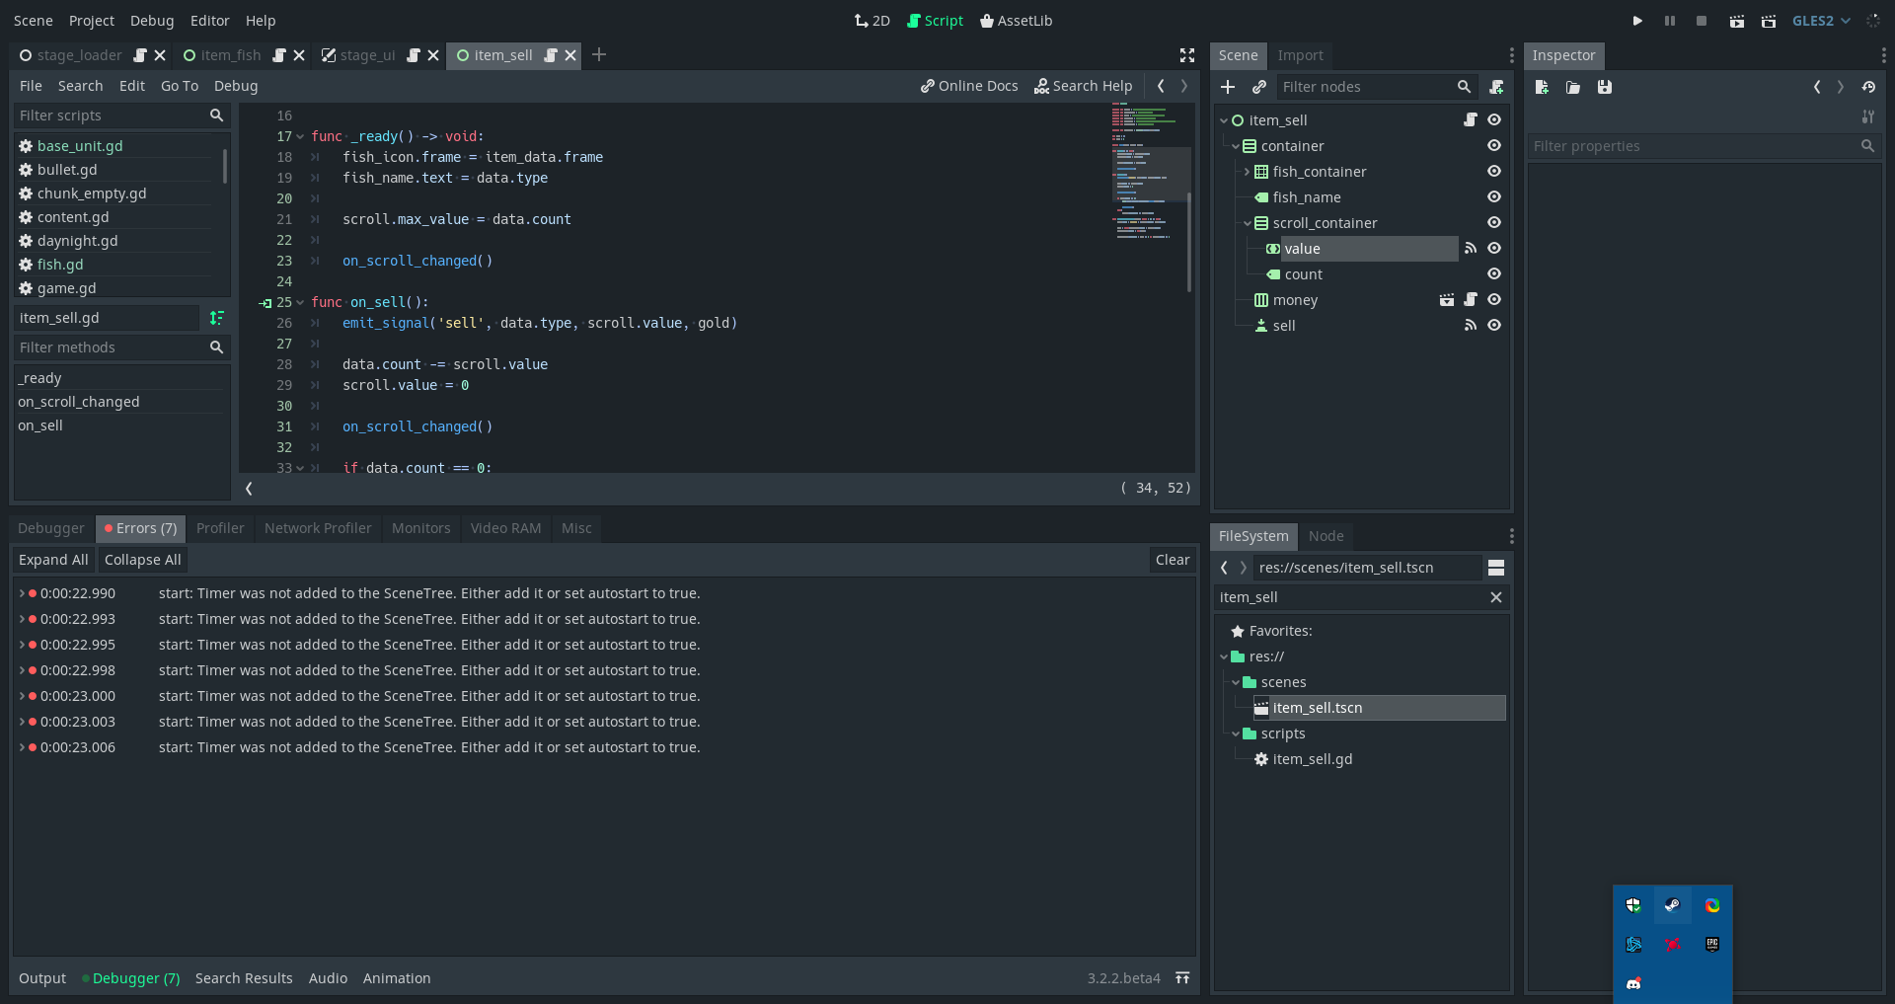1895x1004 pixels.
Task: Open the Online Docs link
Action: tap(969, 86)
